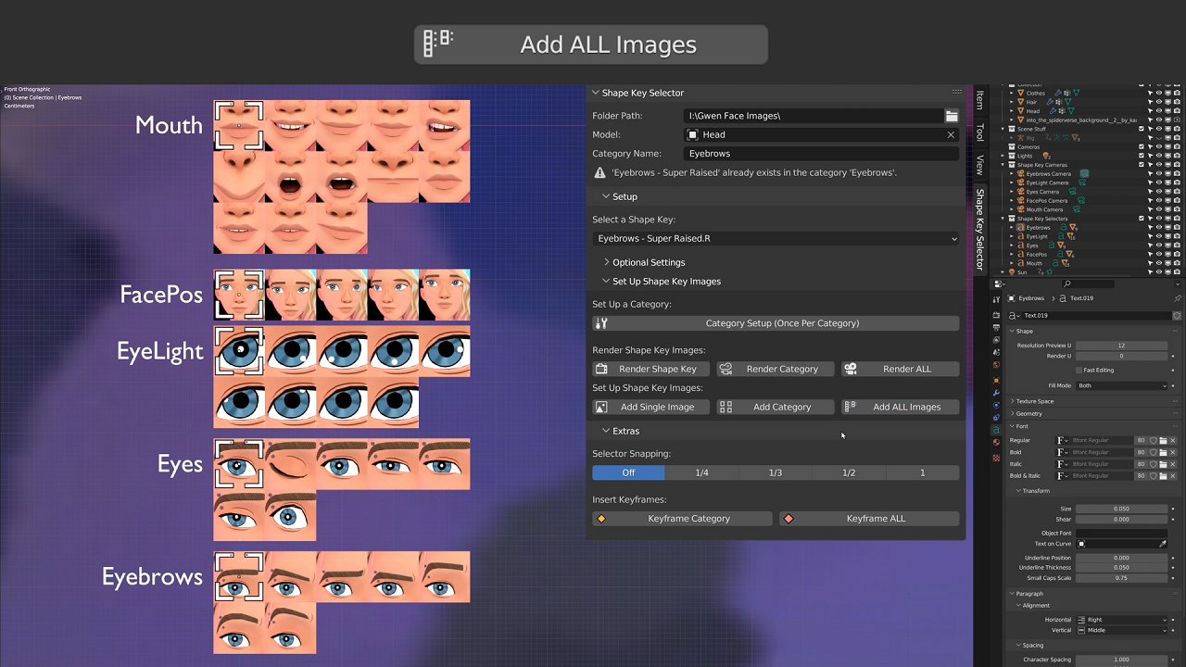This screenshot has height=667, width=1186.
Task: Click the properties search field
Action: (1089, 283)
